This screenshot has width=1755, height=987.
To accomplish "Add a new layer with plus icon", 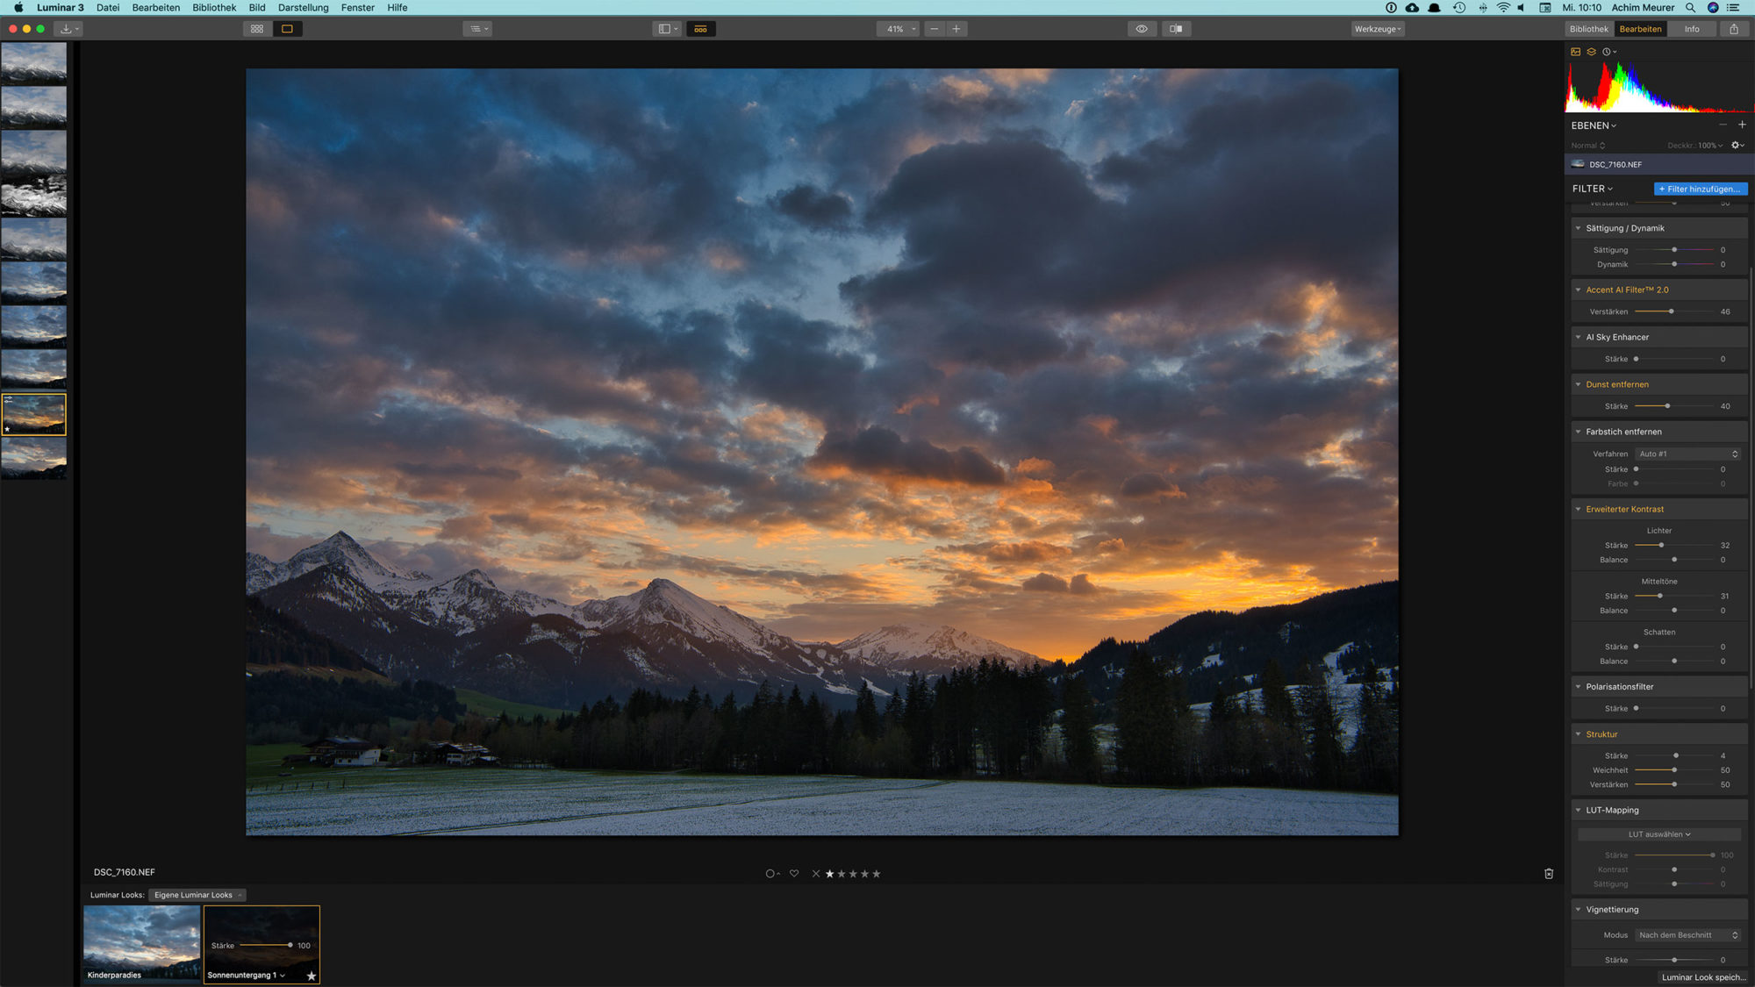I will [1742, 125].
